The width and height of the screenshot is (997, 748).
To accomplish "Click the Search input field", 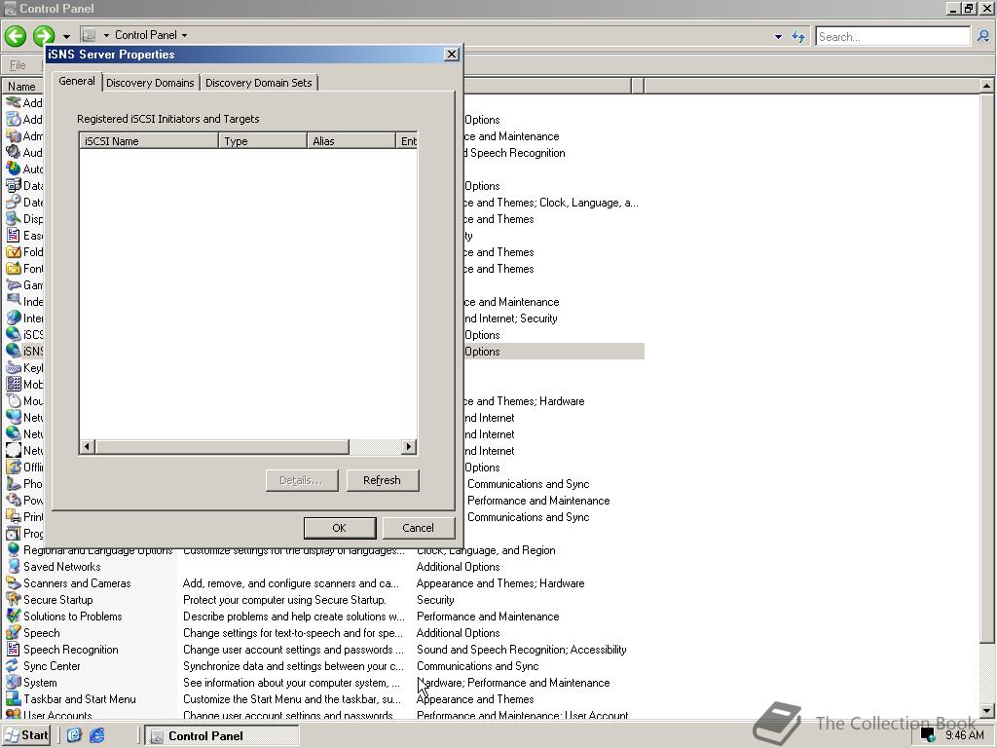I will [x=894, y=36].
